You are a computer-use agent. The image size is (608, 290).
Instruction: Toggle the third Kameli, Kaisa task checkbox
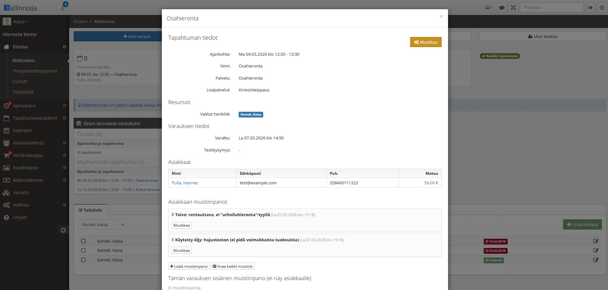(83, 260)
